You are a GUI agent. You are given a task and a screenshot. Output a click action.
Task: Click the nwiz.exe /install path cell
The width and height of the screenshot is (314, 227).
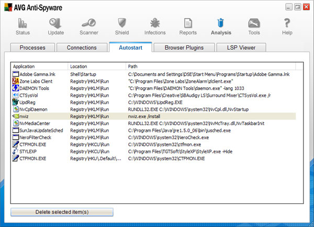(144, 116)
